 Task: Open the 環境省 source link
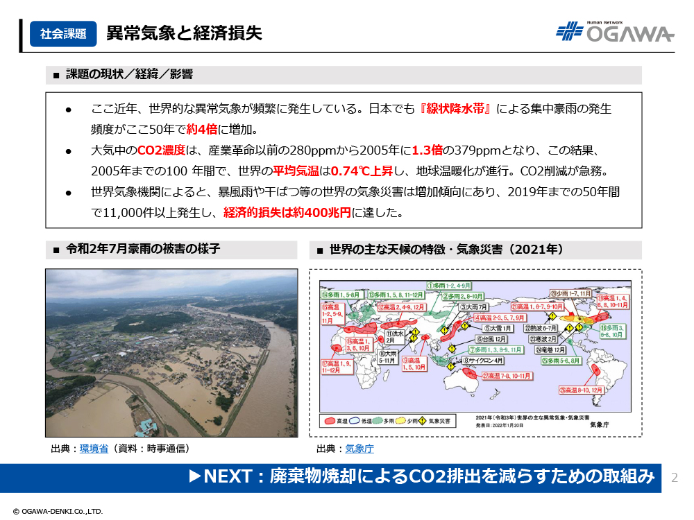click(x=93, y=449)
